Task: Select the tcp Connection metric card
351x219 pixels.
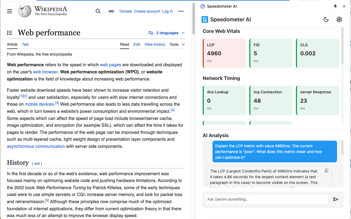Action: pyautogui.click(x=271, y=100)
